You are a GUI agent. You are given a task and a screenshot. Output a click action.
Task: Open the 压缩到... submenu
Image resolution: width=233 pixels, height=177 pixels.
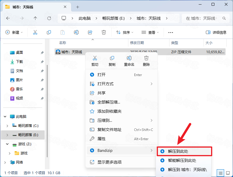click(122, 120)
